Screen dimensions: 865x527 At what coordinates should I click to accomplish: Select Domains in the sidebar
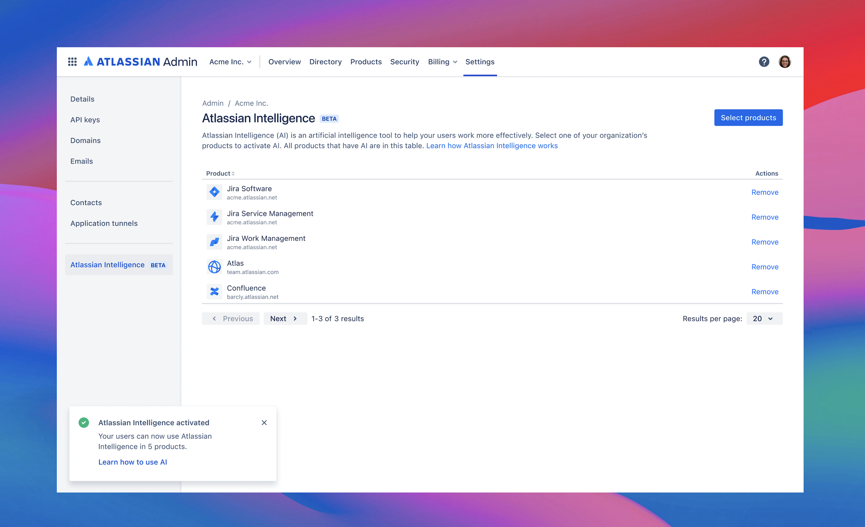click(85, 140)
